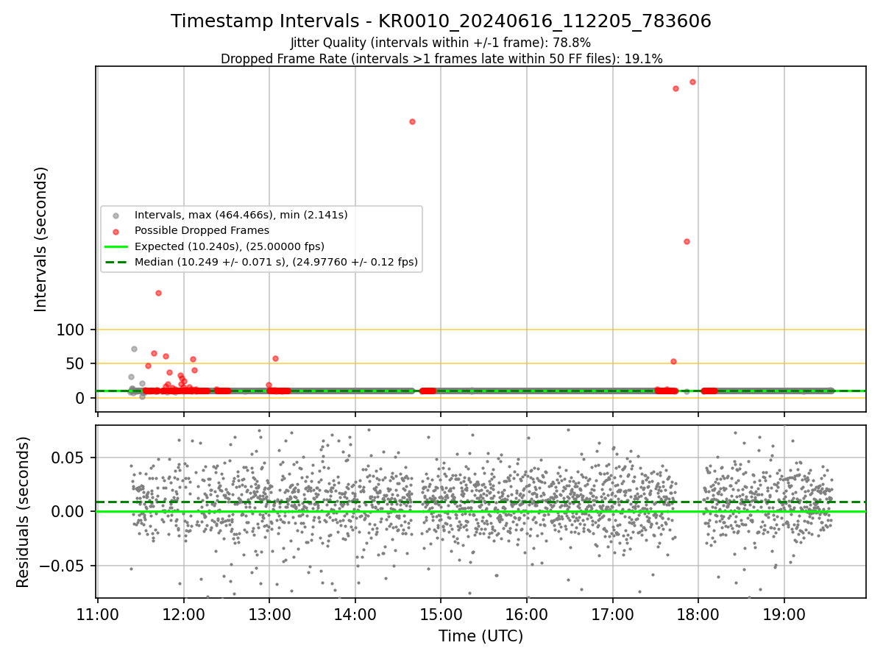The height and width of the screenshot is (662, 883).
Task: Click the red point near 50 just after 13:00
Action: [x=275, y=358]
